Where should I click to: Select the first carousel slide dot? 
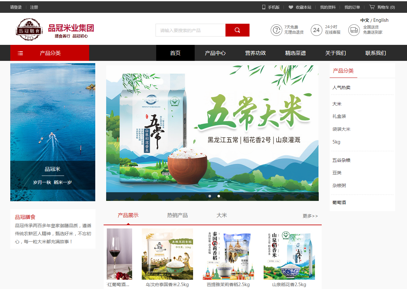tap(210, 196)
